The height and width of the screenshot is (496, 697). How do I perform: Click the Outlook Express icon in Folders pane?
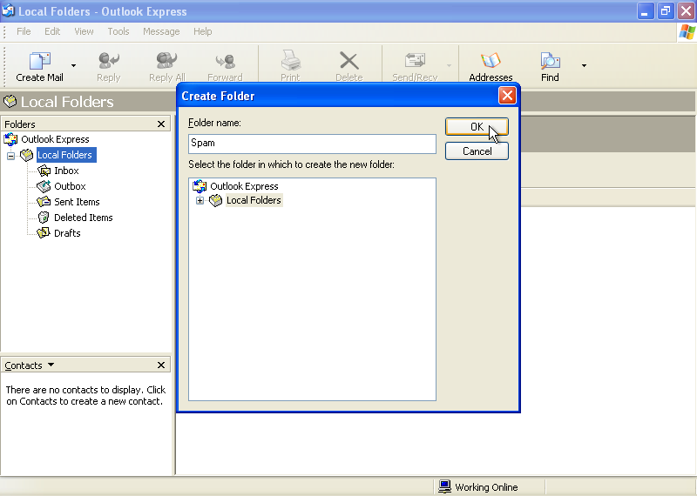pos(10,139)
